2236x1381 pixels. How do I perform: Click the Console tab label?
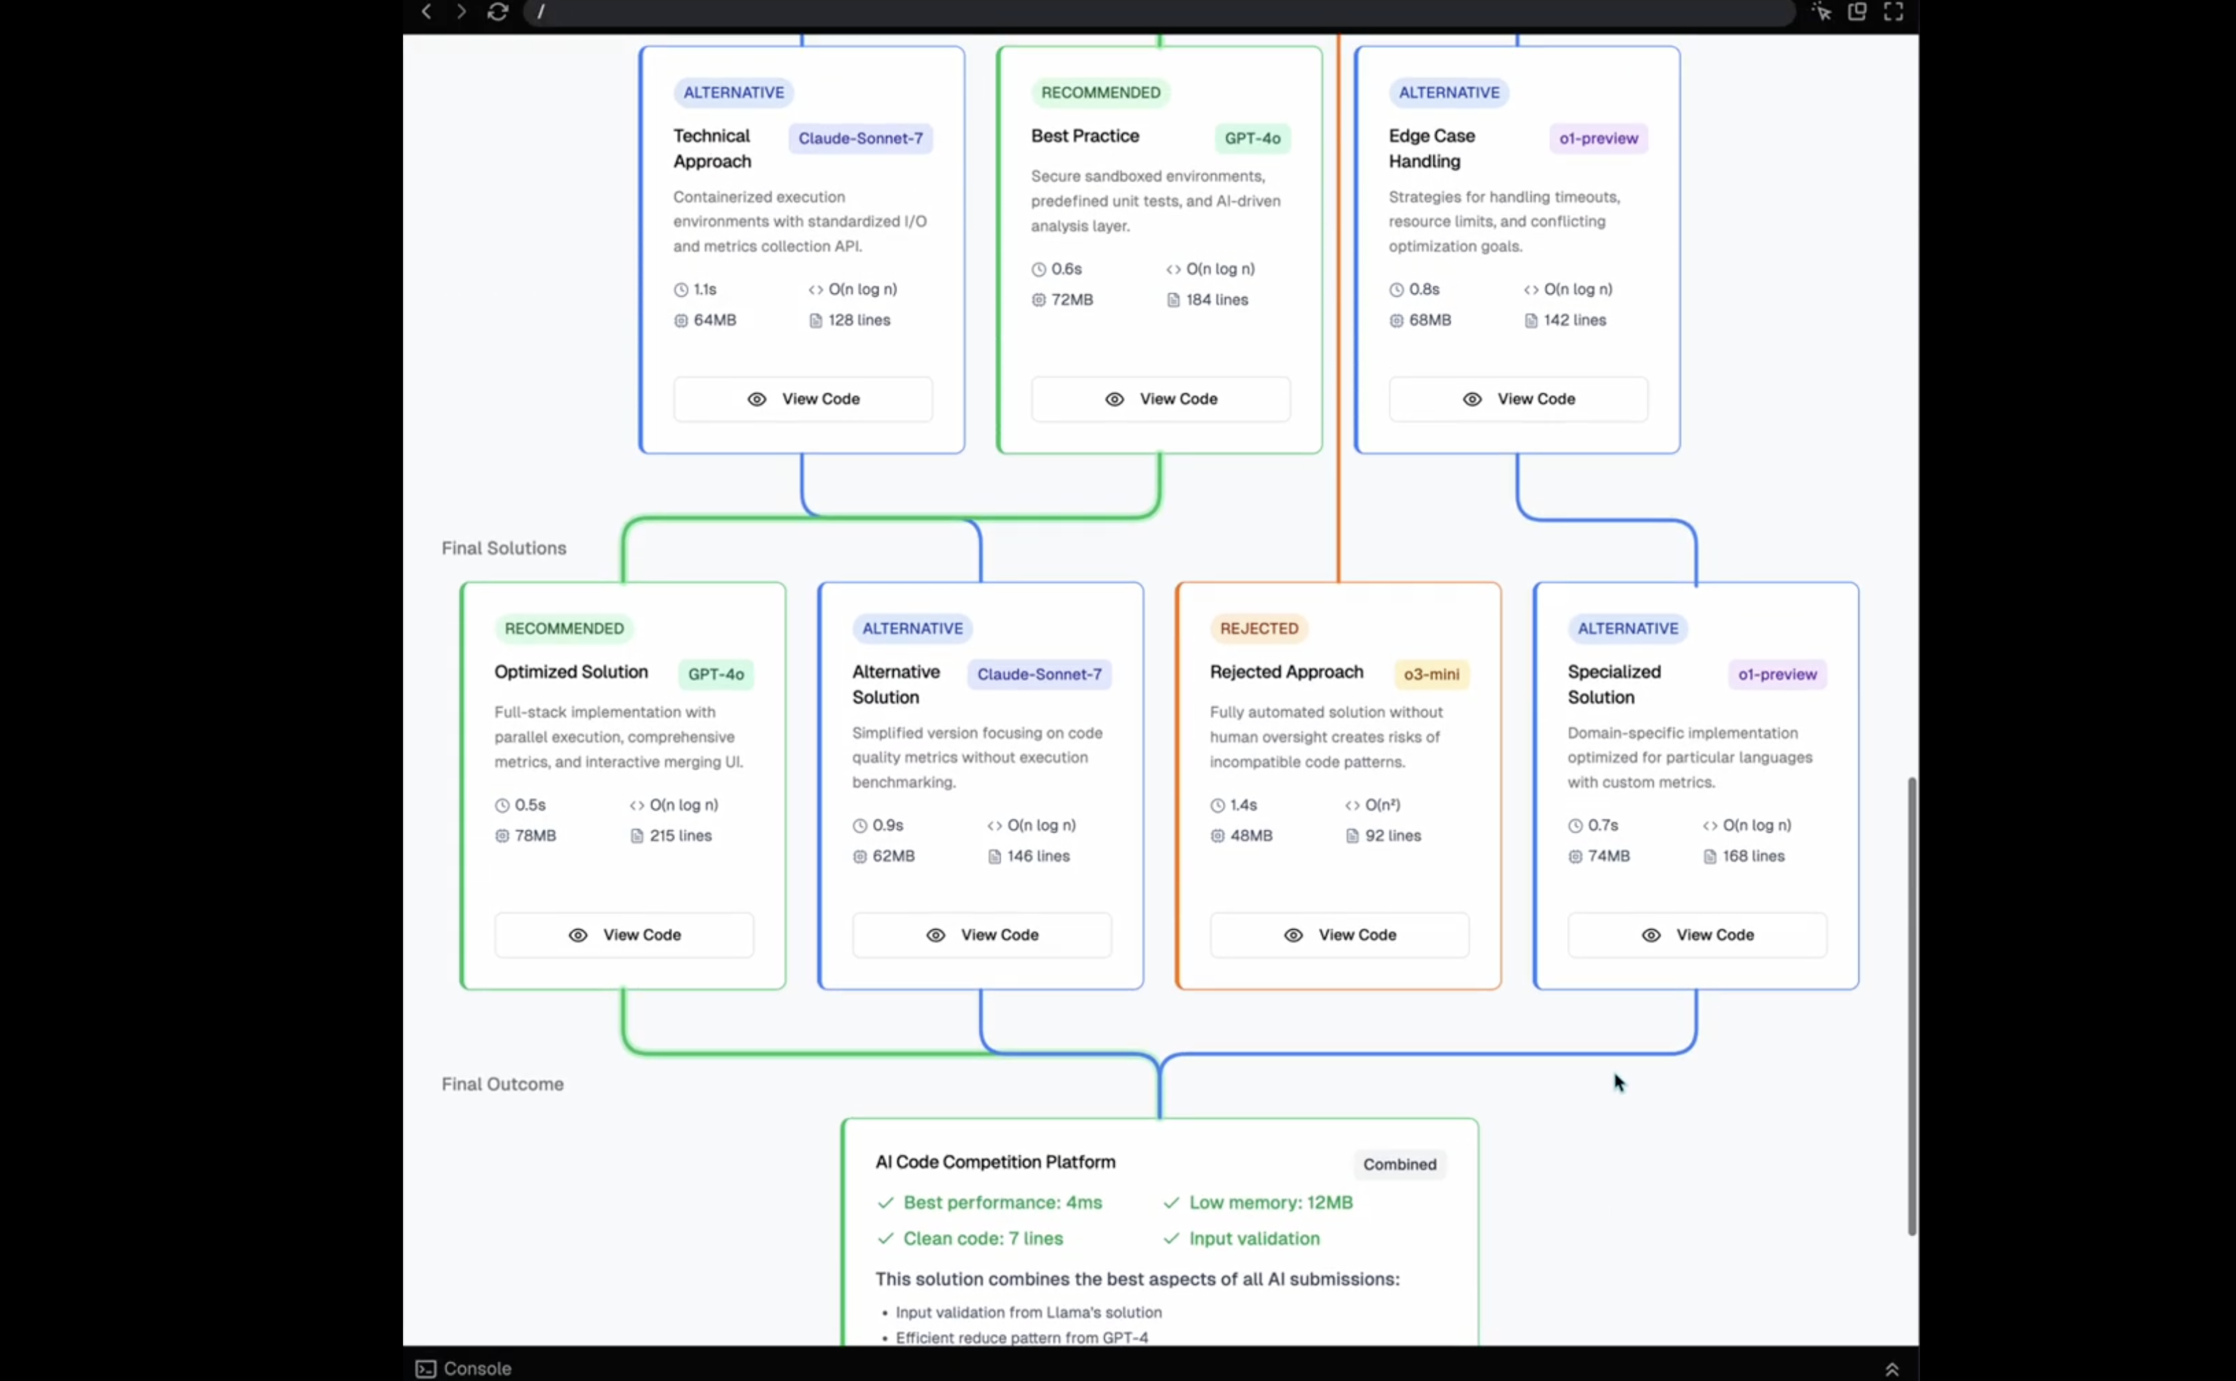click(477, 1368)
